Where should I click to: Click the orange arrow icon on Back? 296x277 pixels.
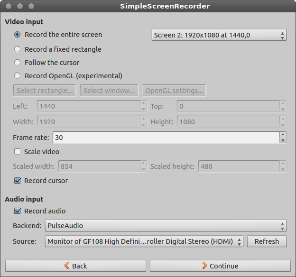point(67,266)
